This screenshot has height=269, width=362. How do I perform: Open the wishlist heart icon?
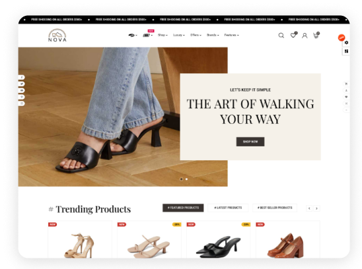click(x=293, y=35)
